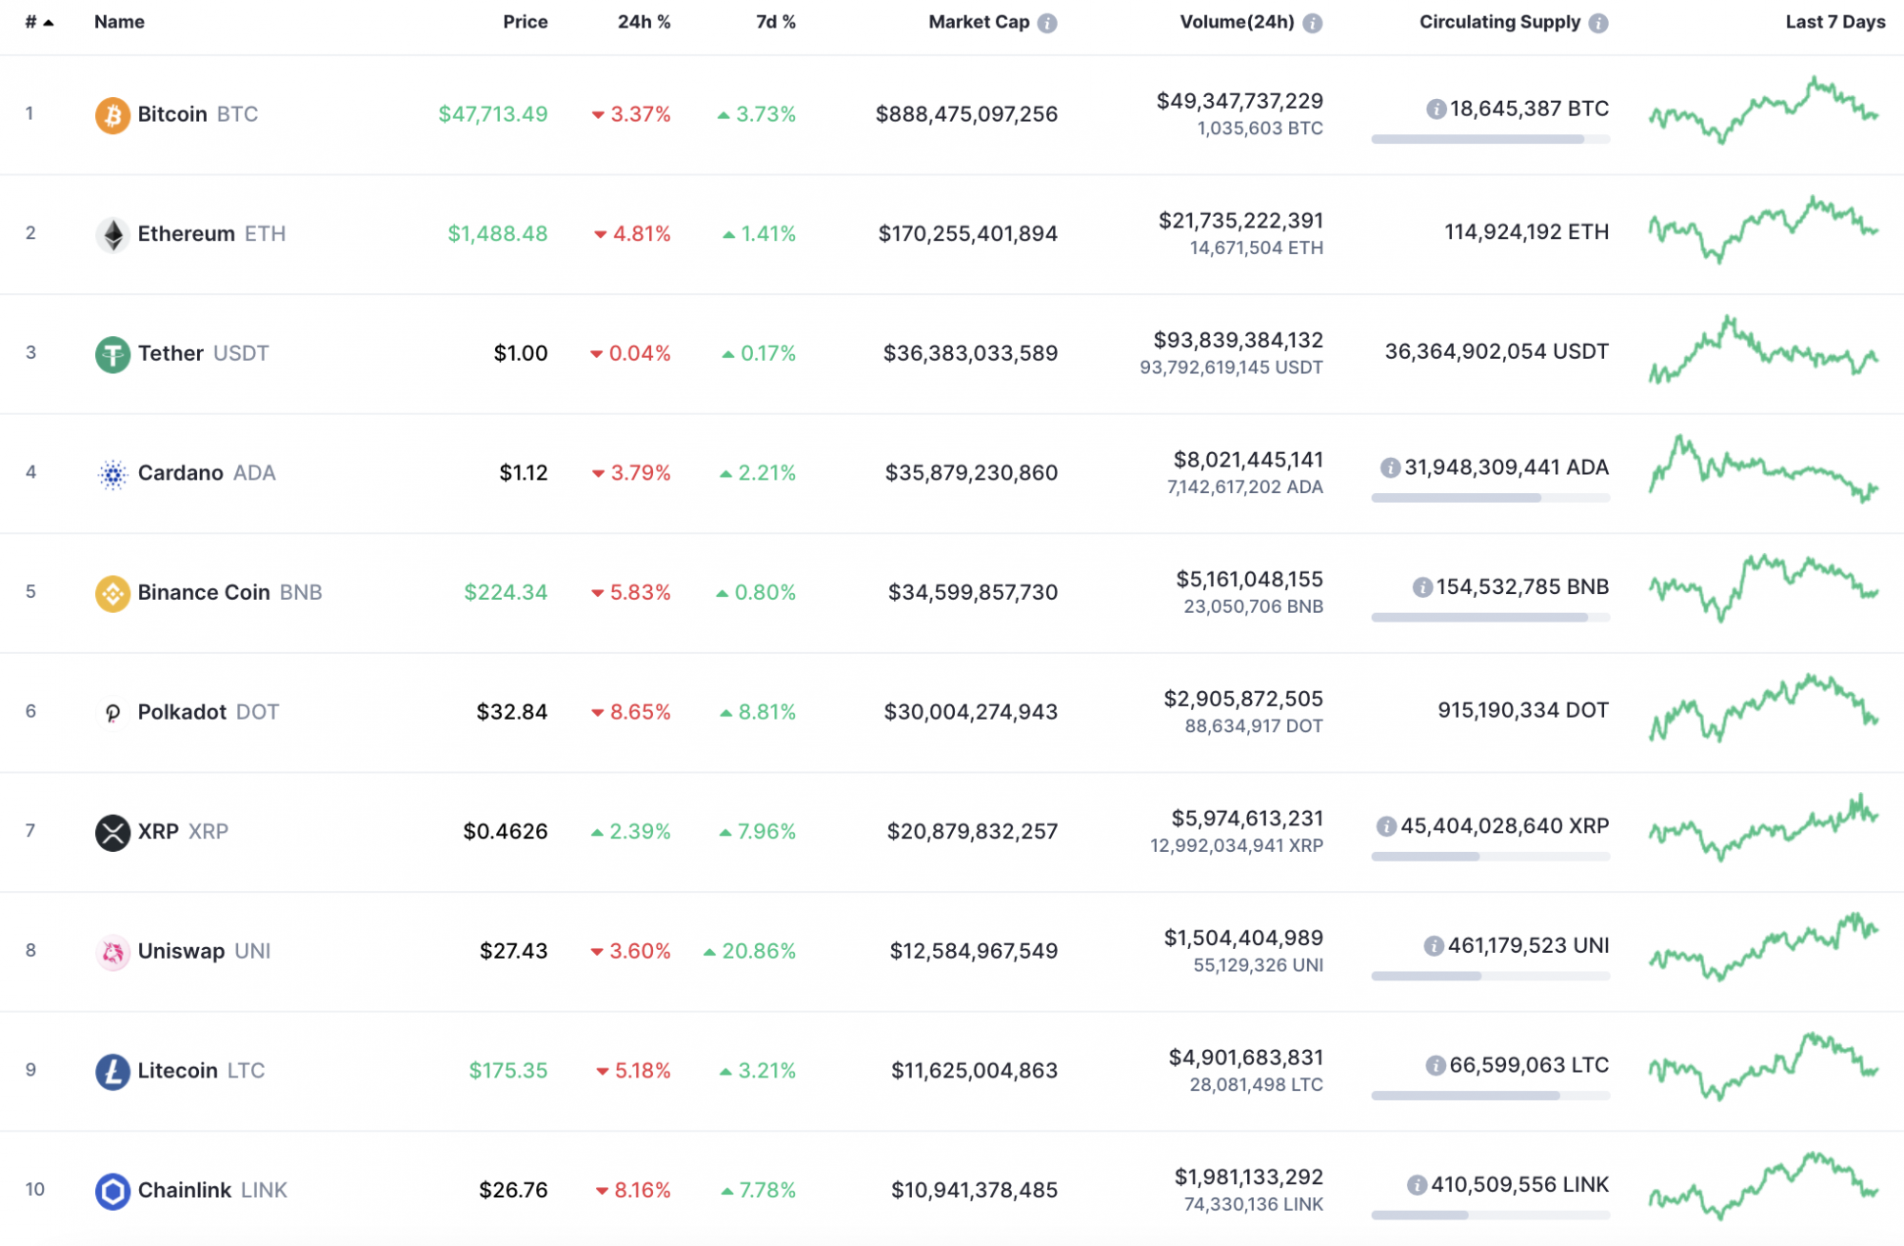Click info icon beside 461,179,523 UNI

pos(1434,945)
